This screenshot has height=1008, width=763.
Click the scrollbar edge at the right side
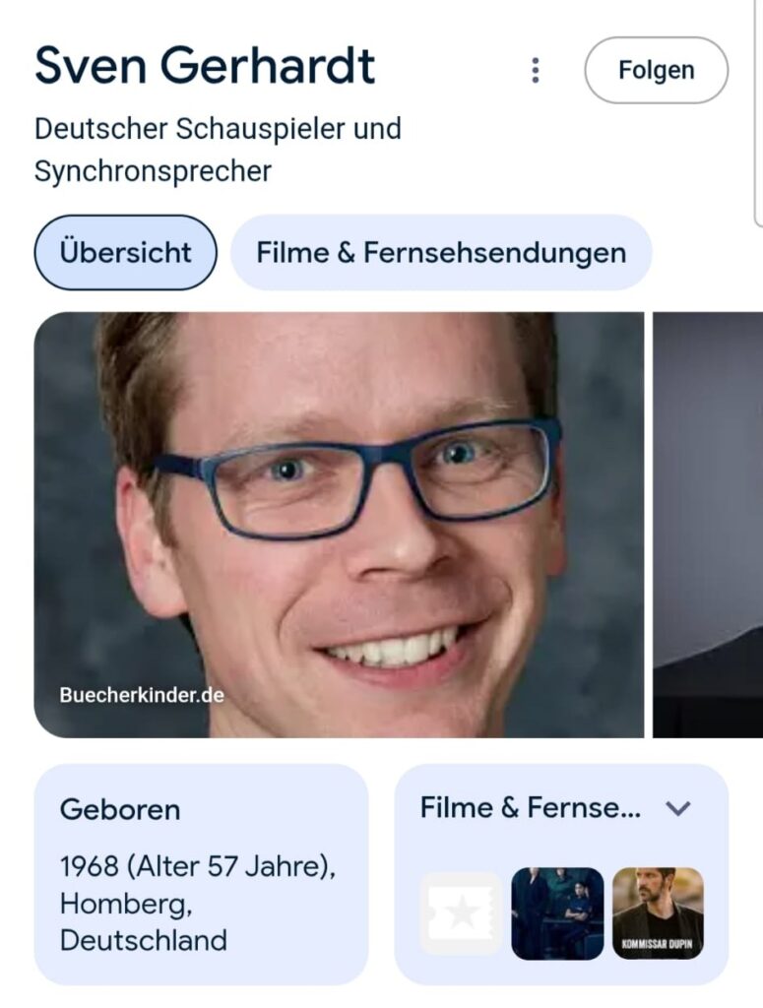coord(758,112)
